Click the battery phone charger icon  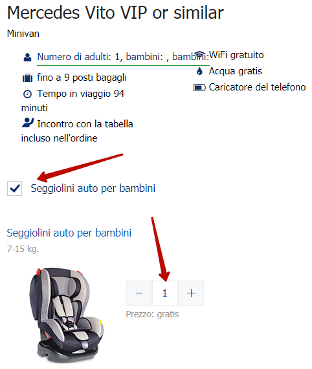(199, 88)
